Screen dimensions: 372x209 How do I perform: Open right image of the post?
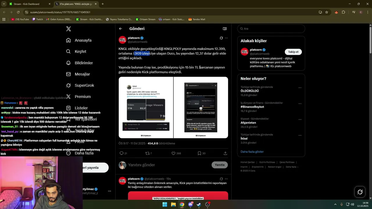coord(201,107)
